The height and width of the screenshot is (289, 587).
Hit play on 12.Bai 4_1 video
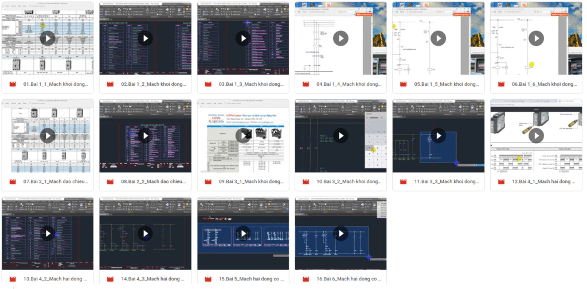click(x=536, y=136)
